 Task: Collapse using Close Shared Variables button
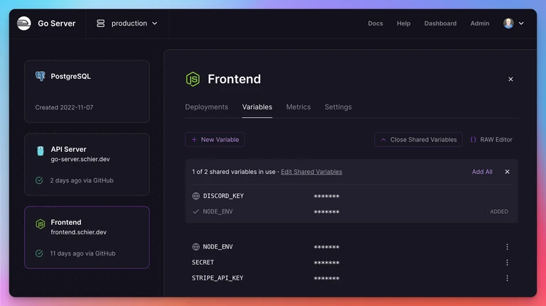[418, 139]
